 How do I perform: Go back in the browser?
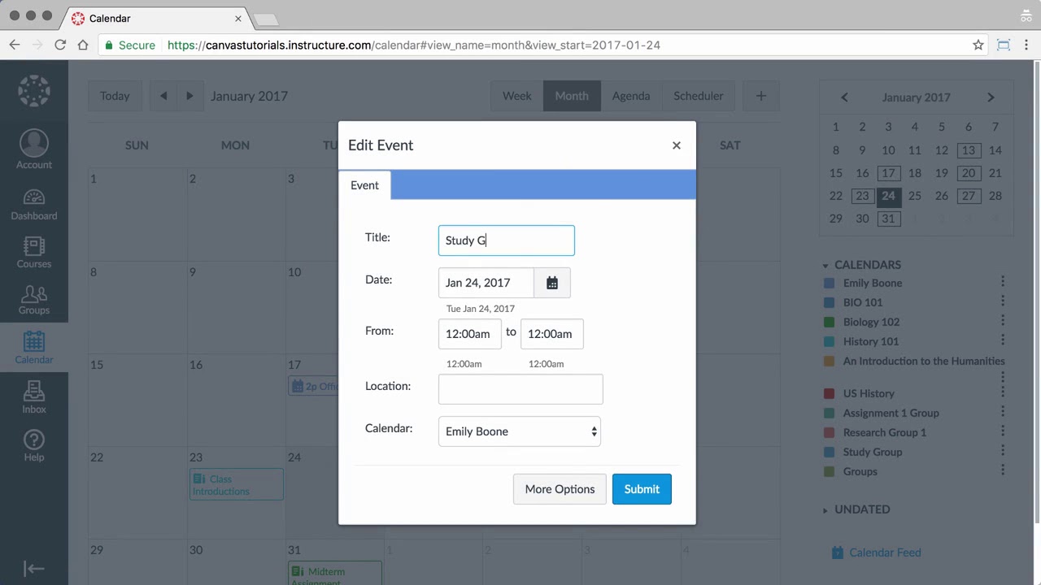tap(15, 45)
